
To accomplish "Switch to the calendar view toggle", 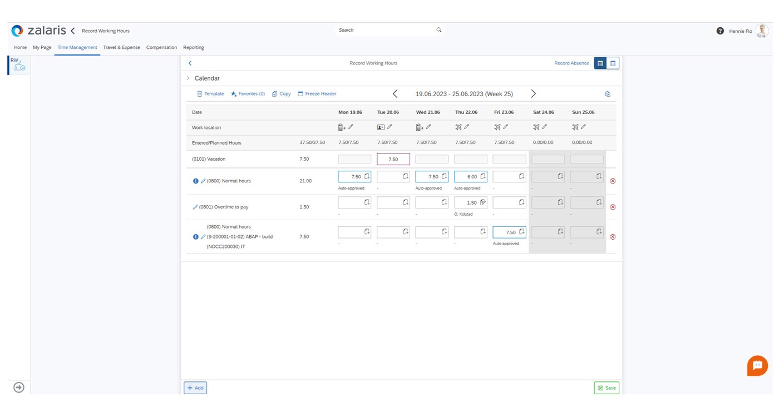I will [613, 63].
